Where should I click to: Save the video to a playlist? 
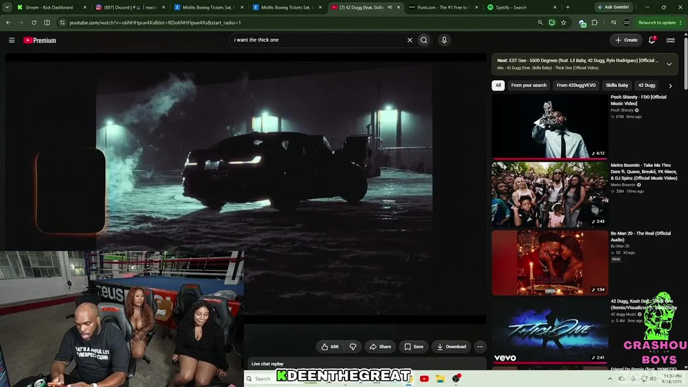[x=414, y=347]
